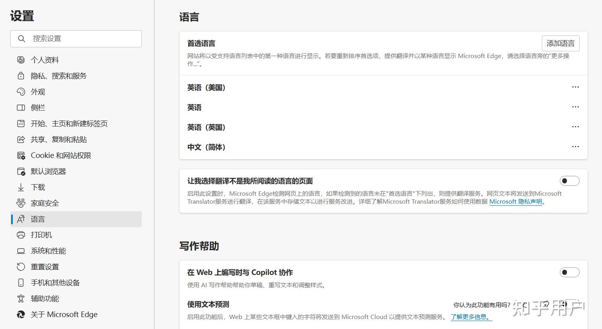Open more actions for 中文（简体）
Viewport: 602px width, 329px height.
[x=575, y=147]
